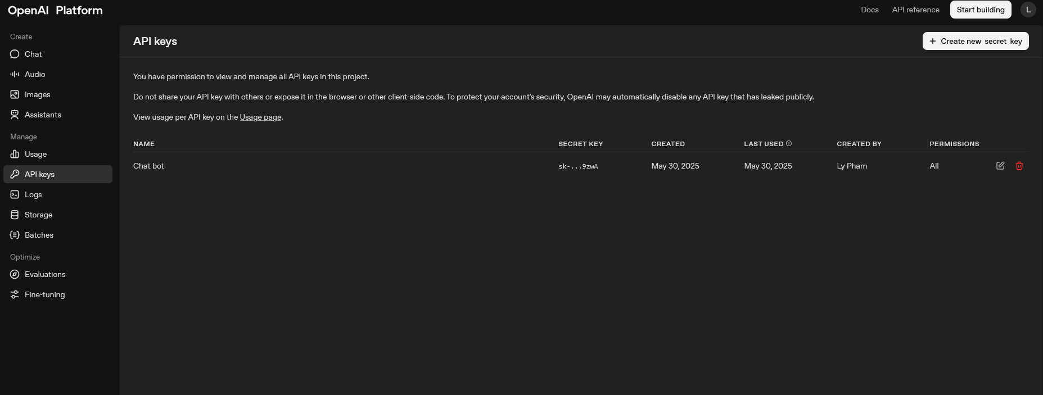Click the Ly Pham creator cell
The image size is (1043, 395).
(852, 166)
